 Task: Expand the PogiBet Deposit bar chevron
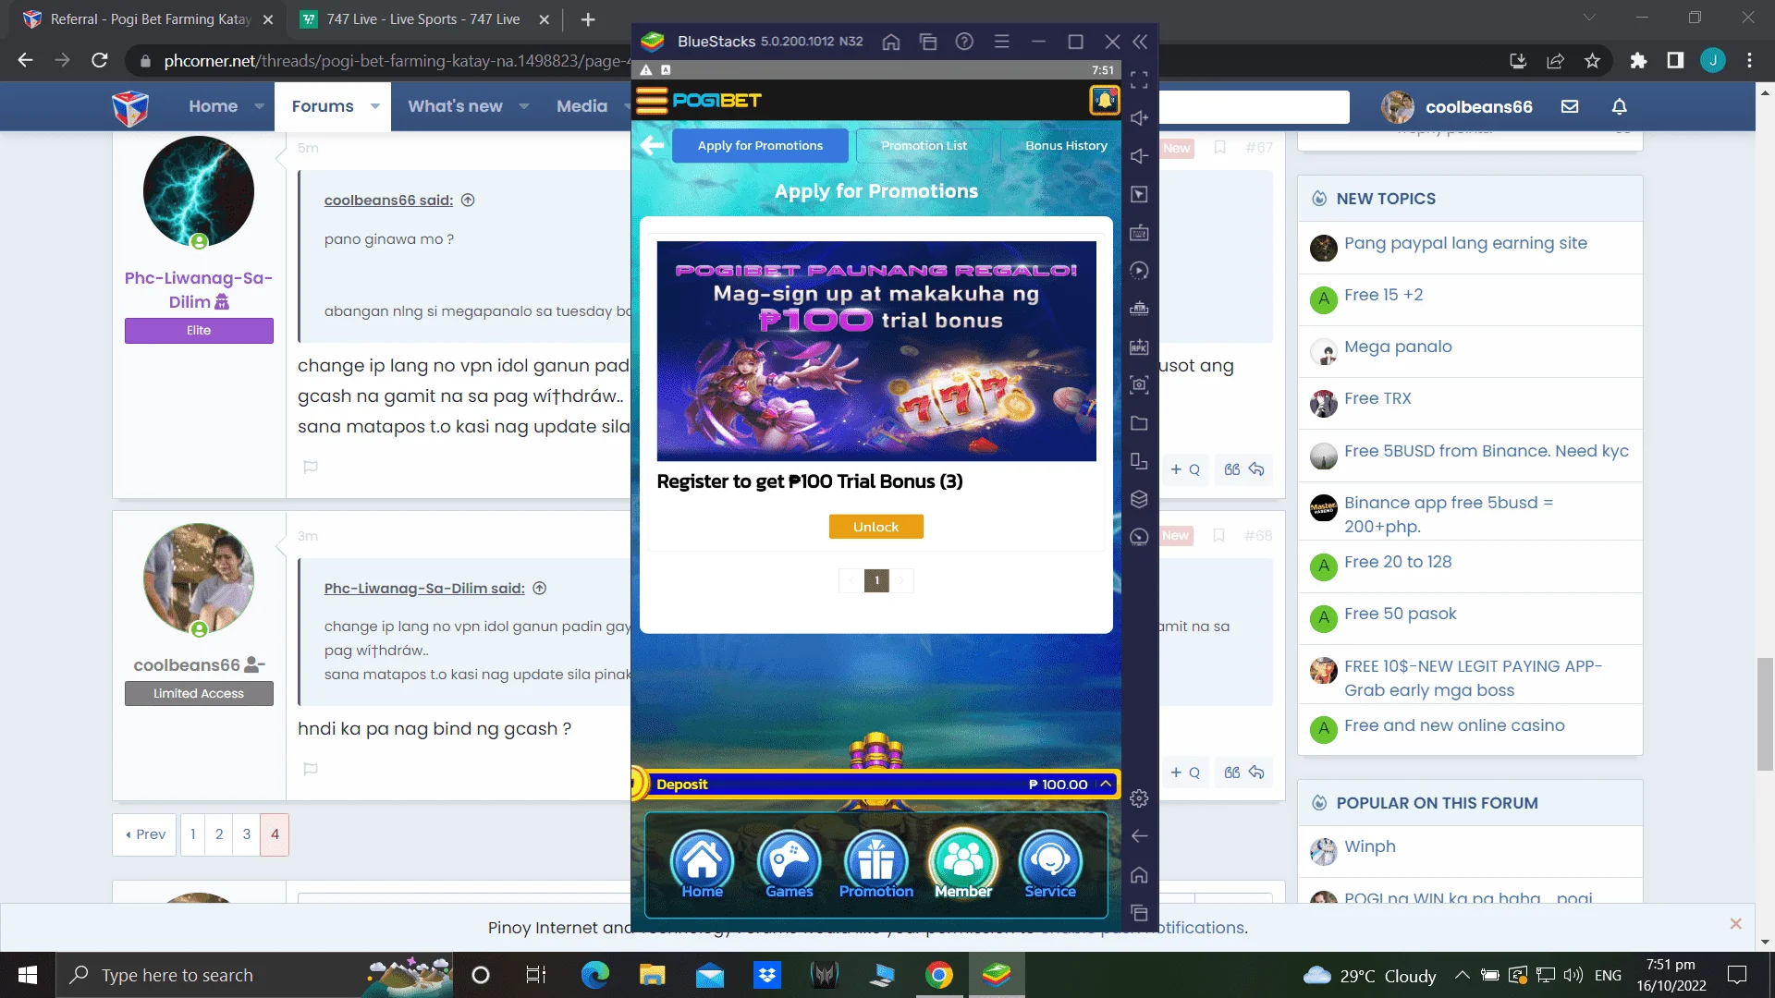1105,784
